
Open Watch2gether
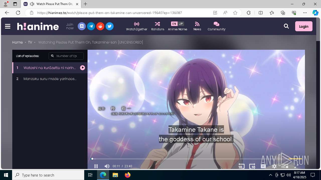coord(137,26)
